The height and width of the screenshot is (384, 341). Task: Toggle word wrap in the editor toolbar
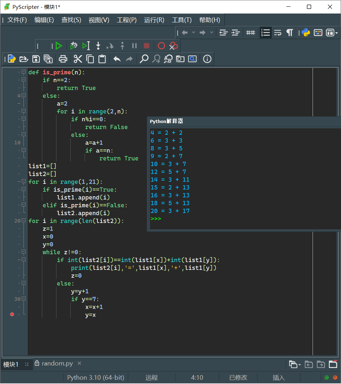pos(278,33)
